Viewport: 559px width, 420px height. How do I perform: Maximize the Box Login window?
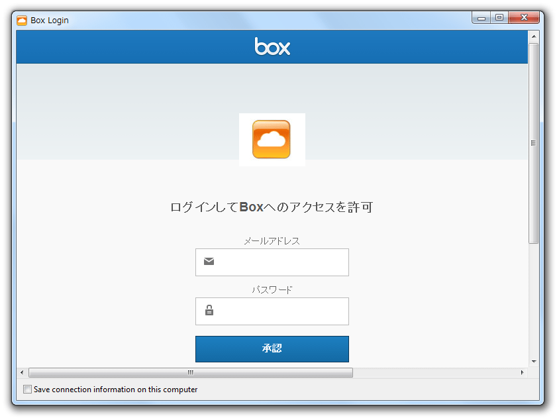point(499,18)
